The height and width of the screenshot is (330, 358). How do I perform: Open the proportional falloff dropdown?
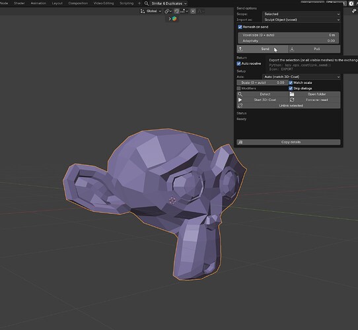pos(201,11)
